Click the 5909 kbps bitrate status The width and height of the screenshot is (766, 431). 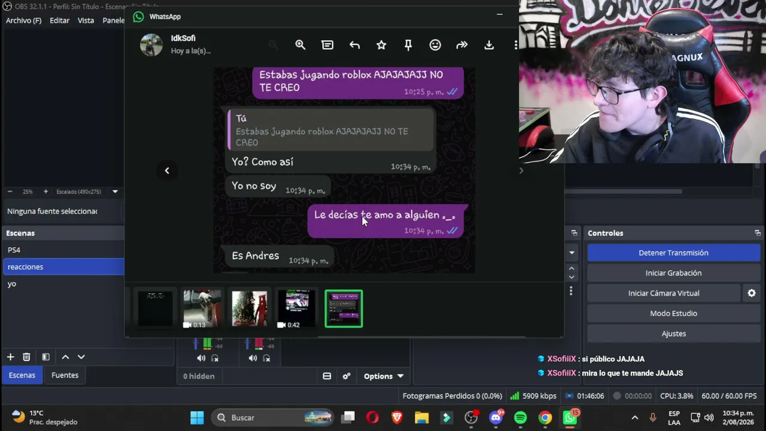(x=533, y=396)
